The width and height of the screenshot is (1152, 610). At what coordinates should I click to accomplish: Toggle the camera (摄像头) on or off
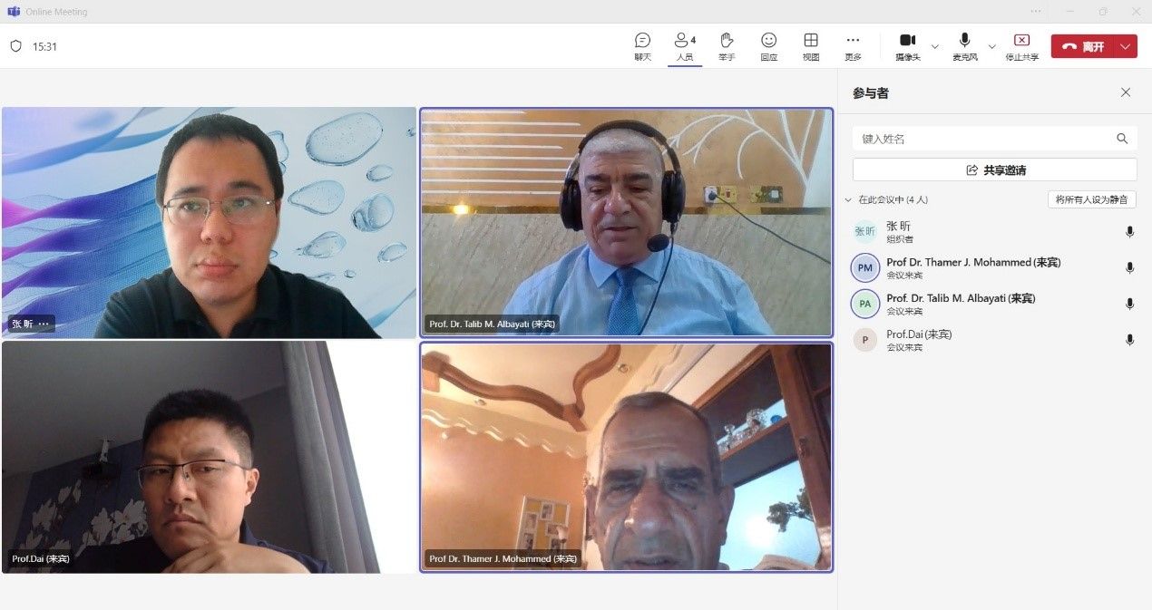[x=907, y=41]
